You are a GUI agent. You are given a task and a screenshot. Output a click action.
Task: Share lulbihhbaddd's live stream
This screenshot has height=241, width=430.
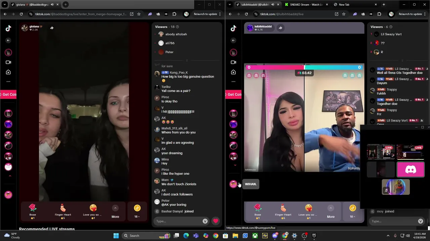coord(281,28)
